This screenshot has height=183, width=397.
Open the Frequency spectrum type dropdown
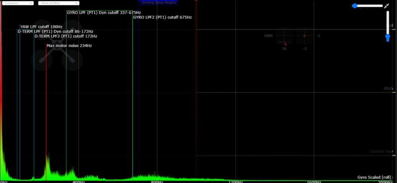19,3
